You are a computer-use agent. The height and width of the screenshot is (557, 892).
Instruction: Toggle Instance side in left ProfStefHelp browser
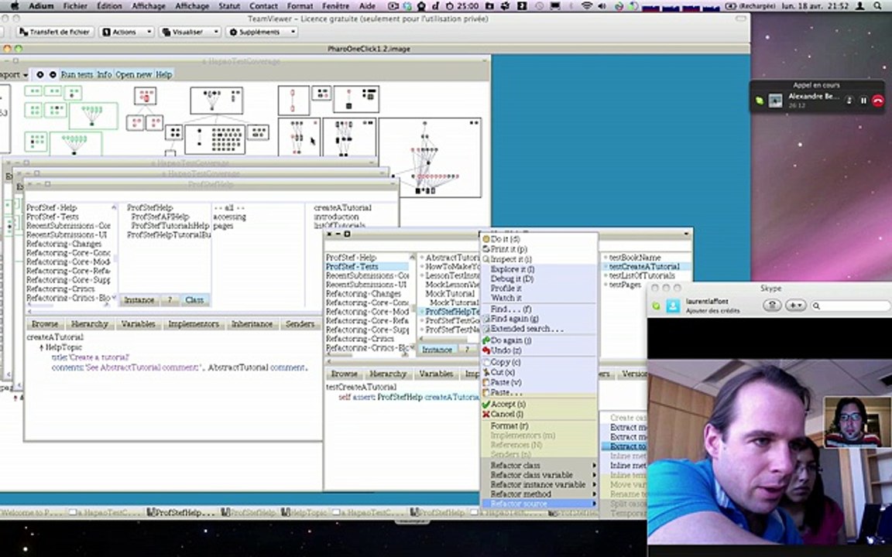pos(139,299)
